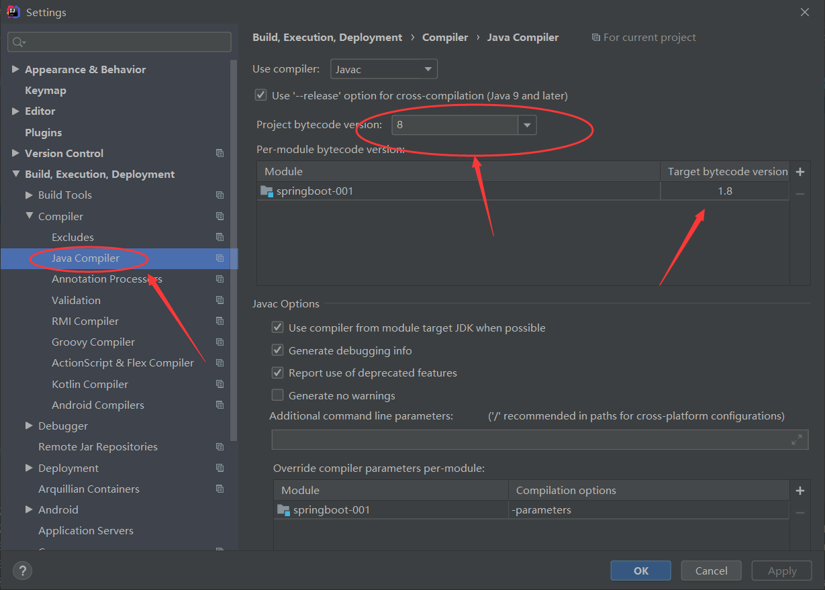The image size is (825, 590).
Task: Click project-level icon beside Kotlin Compiler
Action: 220,384
